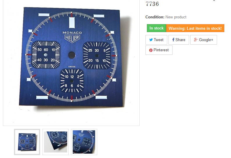Select first dial thumbnail
Viewport: 231px width, 158px height.
[27, 142]
